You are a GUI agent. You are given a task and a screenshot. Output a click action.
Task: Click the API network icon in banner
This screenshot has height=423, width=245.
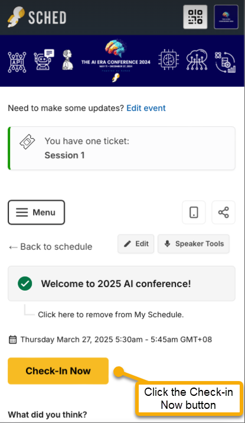17,62
